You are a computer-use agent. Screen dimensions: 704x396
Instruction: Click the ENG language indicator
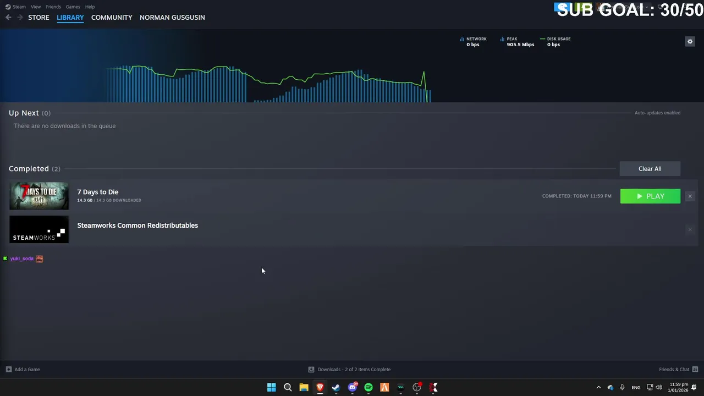pos(636,388)
